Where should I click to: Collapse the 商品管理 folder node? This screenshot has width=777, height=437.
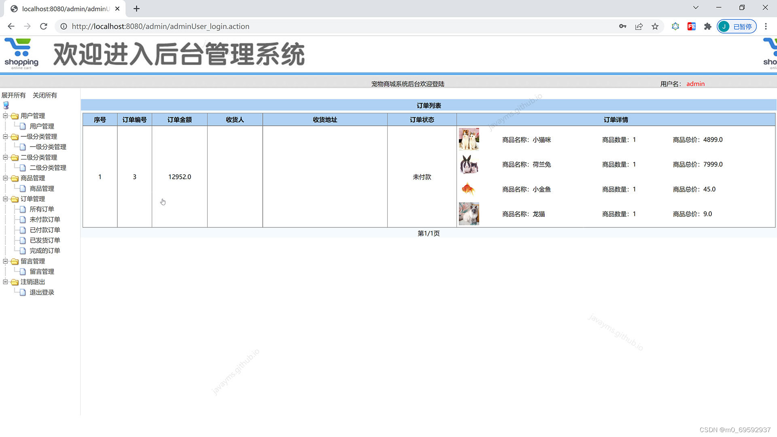[x=6, y=178]
